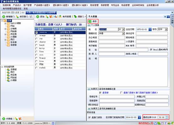Collapse the 如果员工是导游请编辑这里 section
The width and height of the screenshot is (174, 125).
(89, 89)
